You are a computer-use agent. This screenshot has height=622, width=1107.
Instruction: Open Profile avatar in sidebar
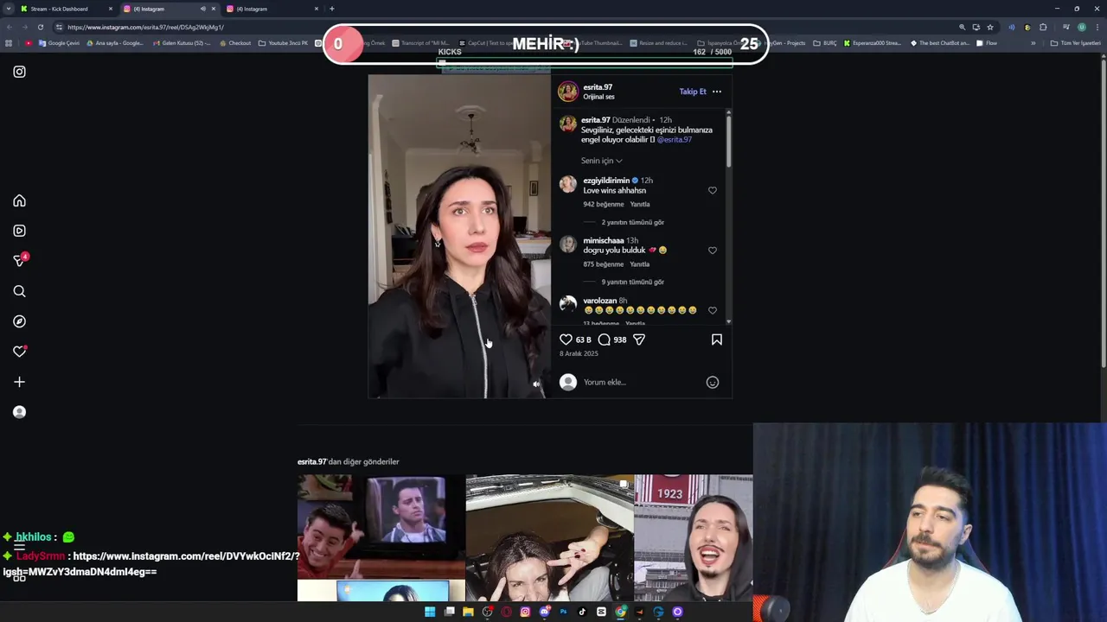[19, 412]
